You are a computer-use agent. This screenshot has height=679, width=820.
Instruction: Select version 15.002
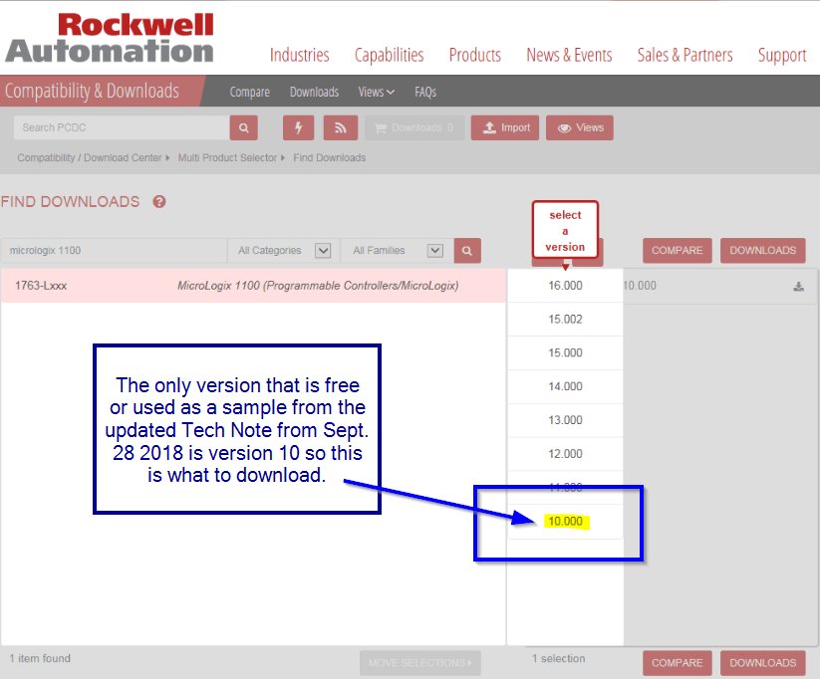click(565, 319)
